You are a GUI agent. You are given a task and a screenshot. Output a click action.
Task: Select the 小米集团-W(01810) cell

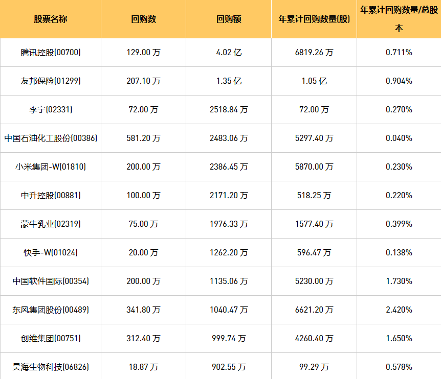51,167
